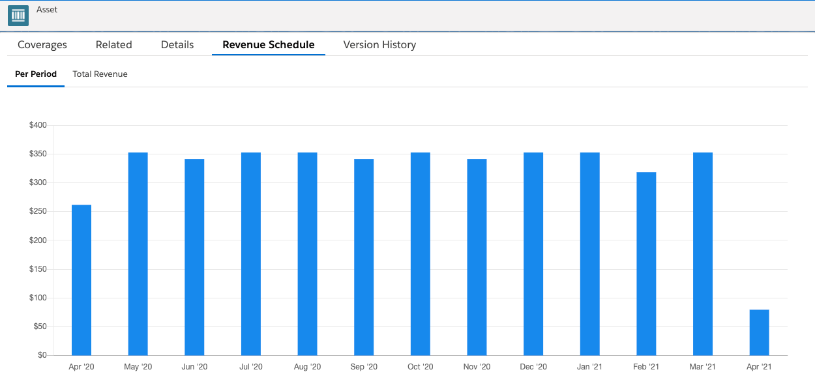Click the $350 axis label
815x389 pixels.
click(38, 154)
